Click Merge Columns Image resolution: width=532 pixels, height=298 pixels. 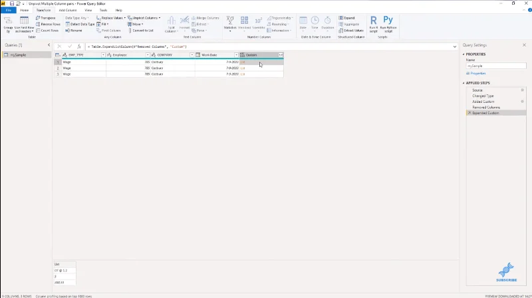coord(205,18)
